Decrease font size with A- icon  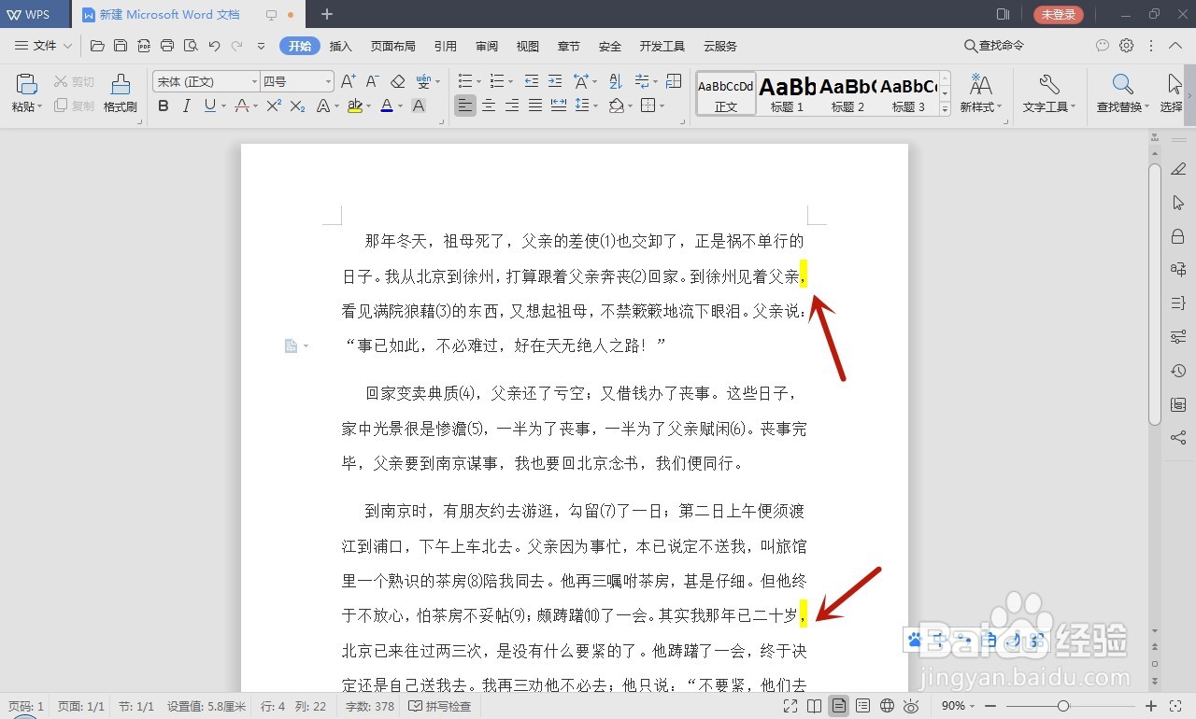pyautogui.click(x=372, y=82)
